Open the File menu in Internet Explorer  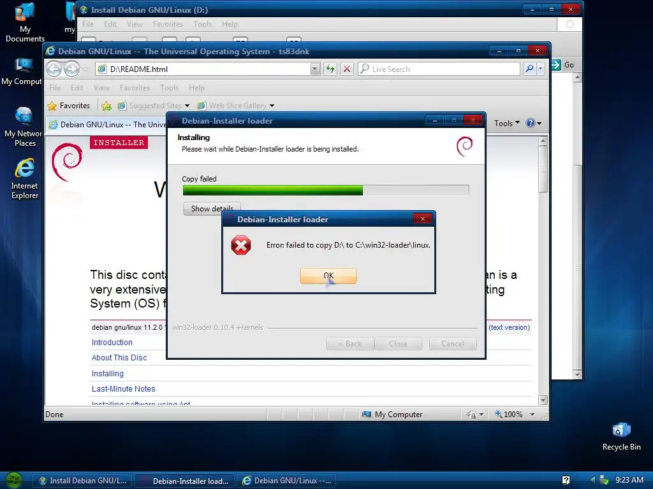[55, 88]
